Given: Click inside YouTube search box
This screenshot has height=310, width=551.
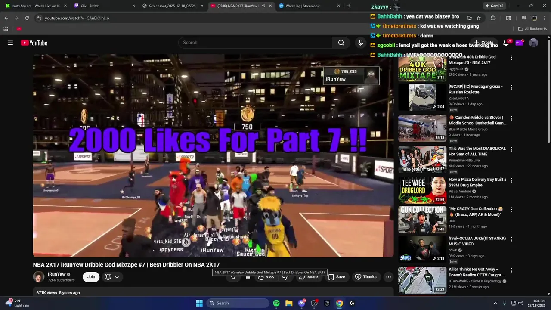Looking at the screenshot, I should click(255, 43).
